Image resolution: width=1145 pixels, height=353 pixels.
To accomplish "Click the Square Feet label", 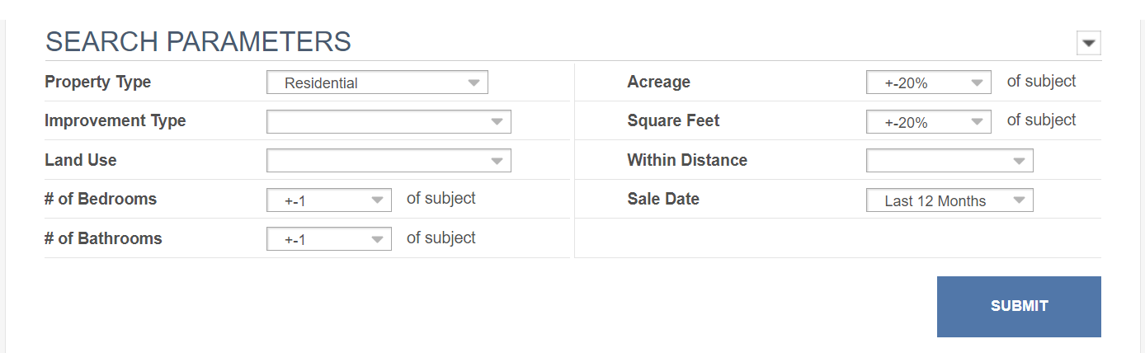I will 673,120.
